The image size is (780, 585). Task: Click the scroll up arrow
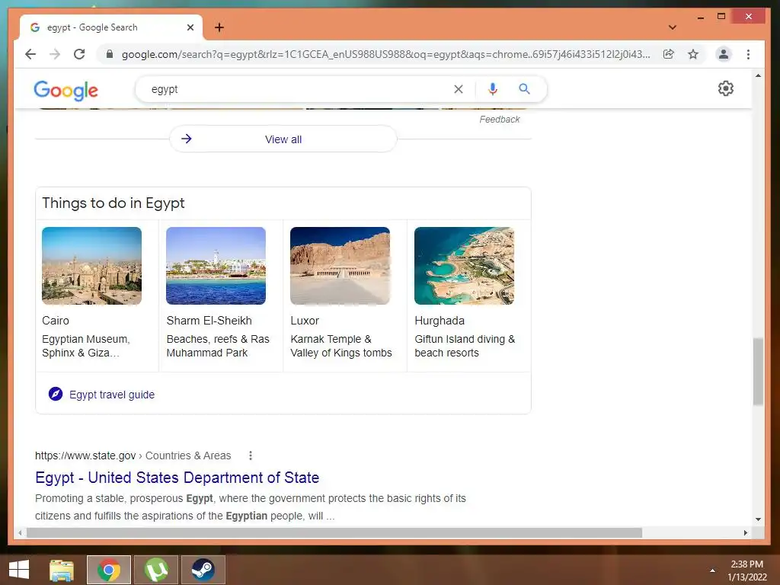(x=758, y=75)
